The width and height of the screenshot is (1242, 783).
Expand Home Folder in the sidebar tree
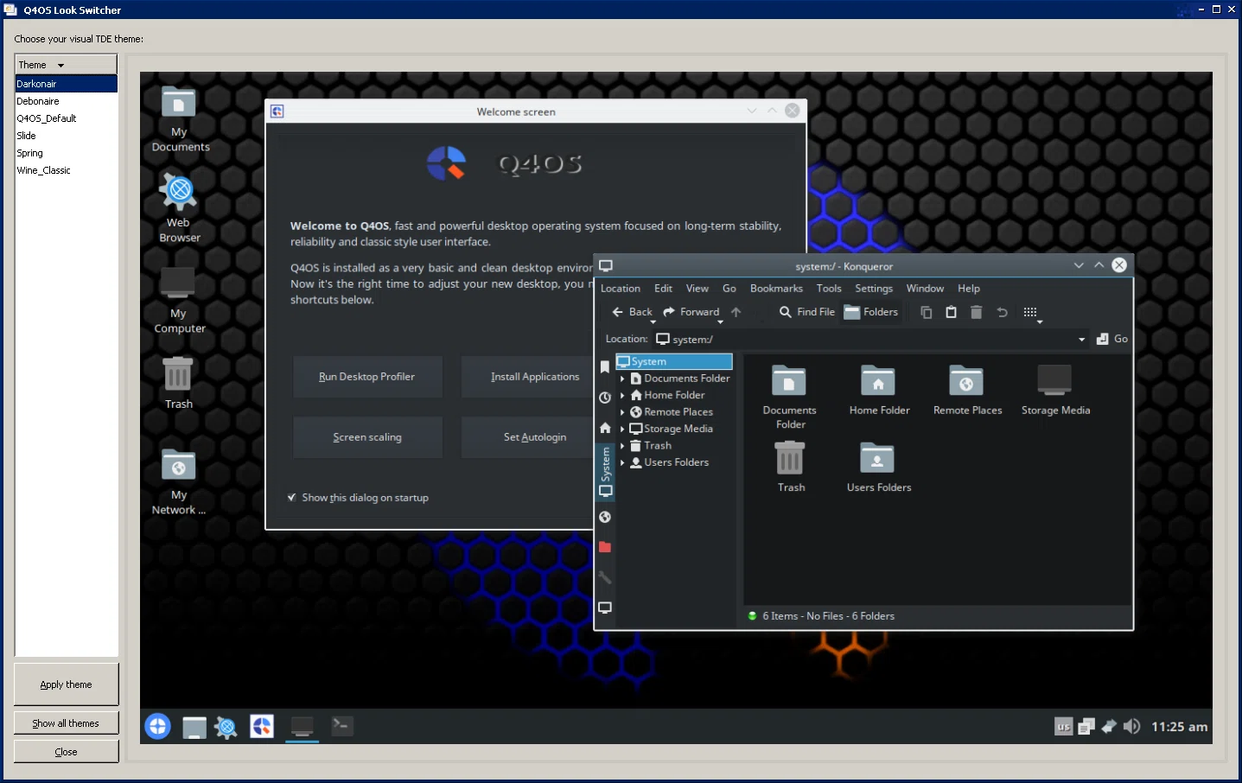click(x=622, y=395)
